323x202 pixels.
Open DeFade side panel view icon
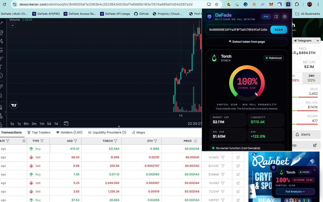276,17
